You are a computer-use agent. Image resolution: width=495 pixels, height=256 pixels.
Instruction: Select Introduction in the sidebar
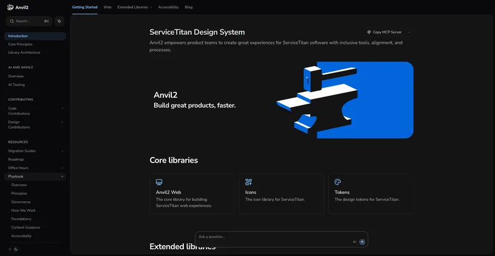coord(35,36)
